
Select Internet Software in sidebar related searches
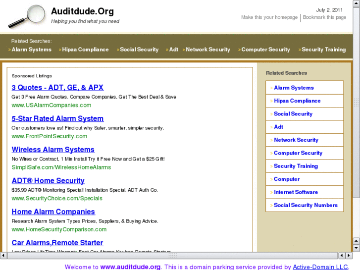click(x=296, y=192)
